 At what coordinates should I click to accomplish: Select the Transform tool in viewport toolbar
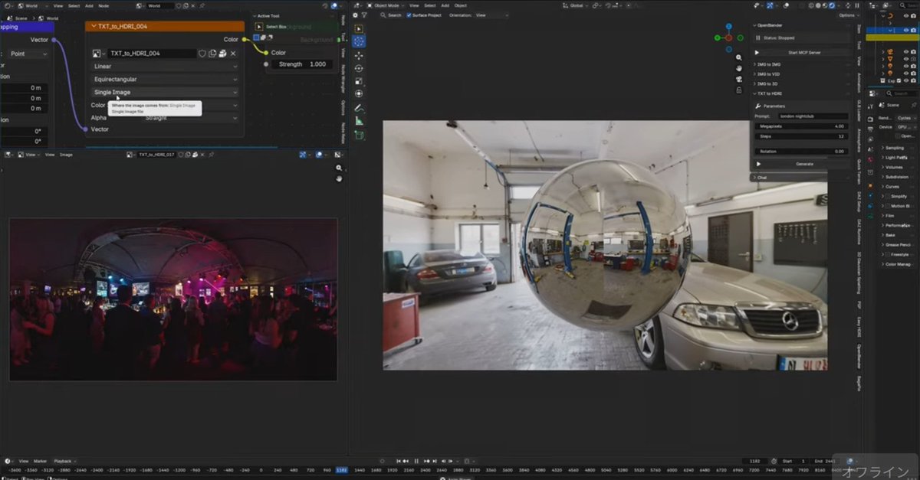(x=359, y=93)
